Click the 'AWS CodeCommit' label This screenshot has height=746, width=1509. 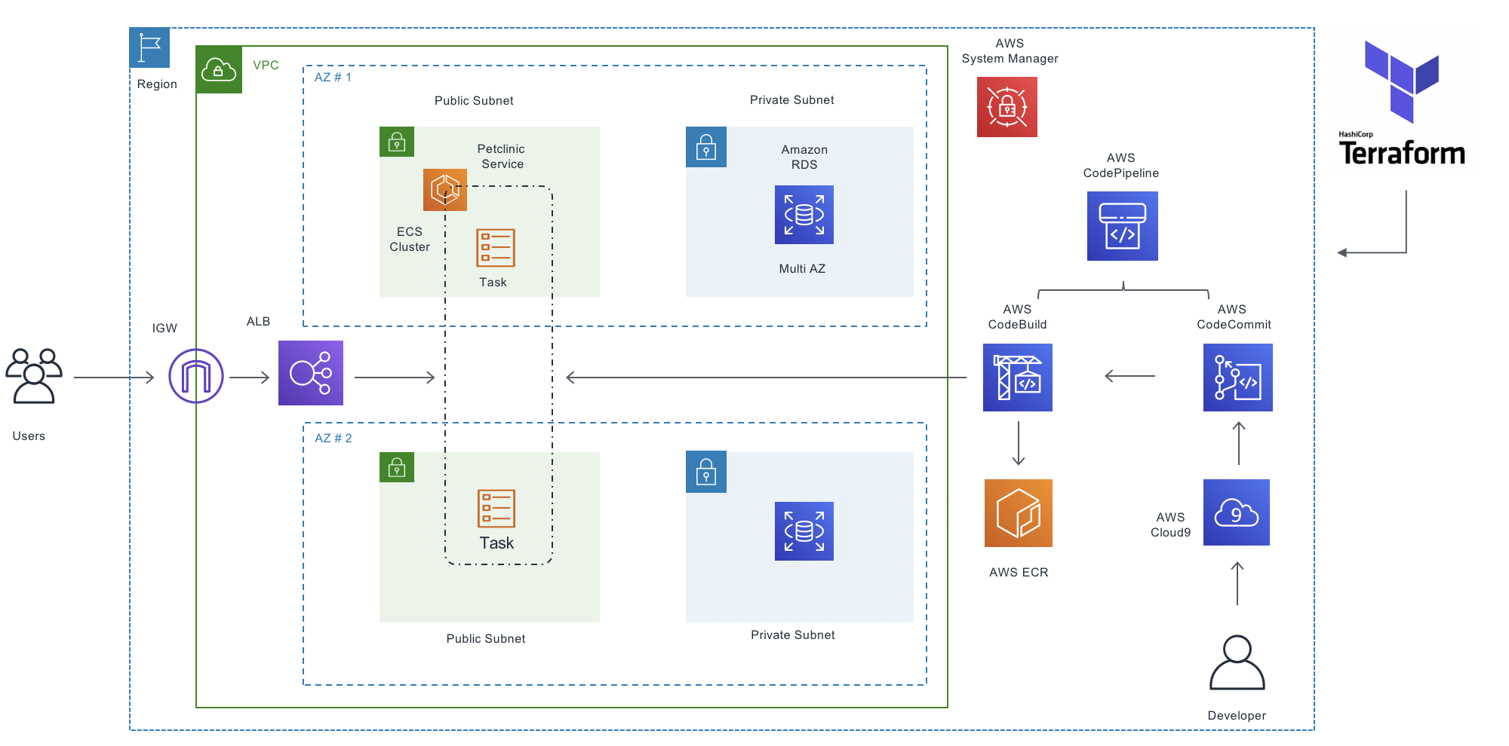[x=1234, y=316]
